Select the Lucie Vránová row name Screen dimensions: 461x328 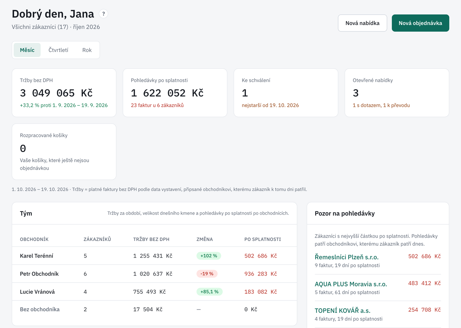[x=37, y=292]
